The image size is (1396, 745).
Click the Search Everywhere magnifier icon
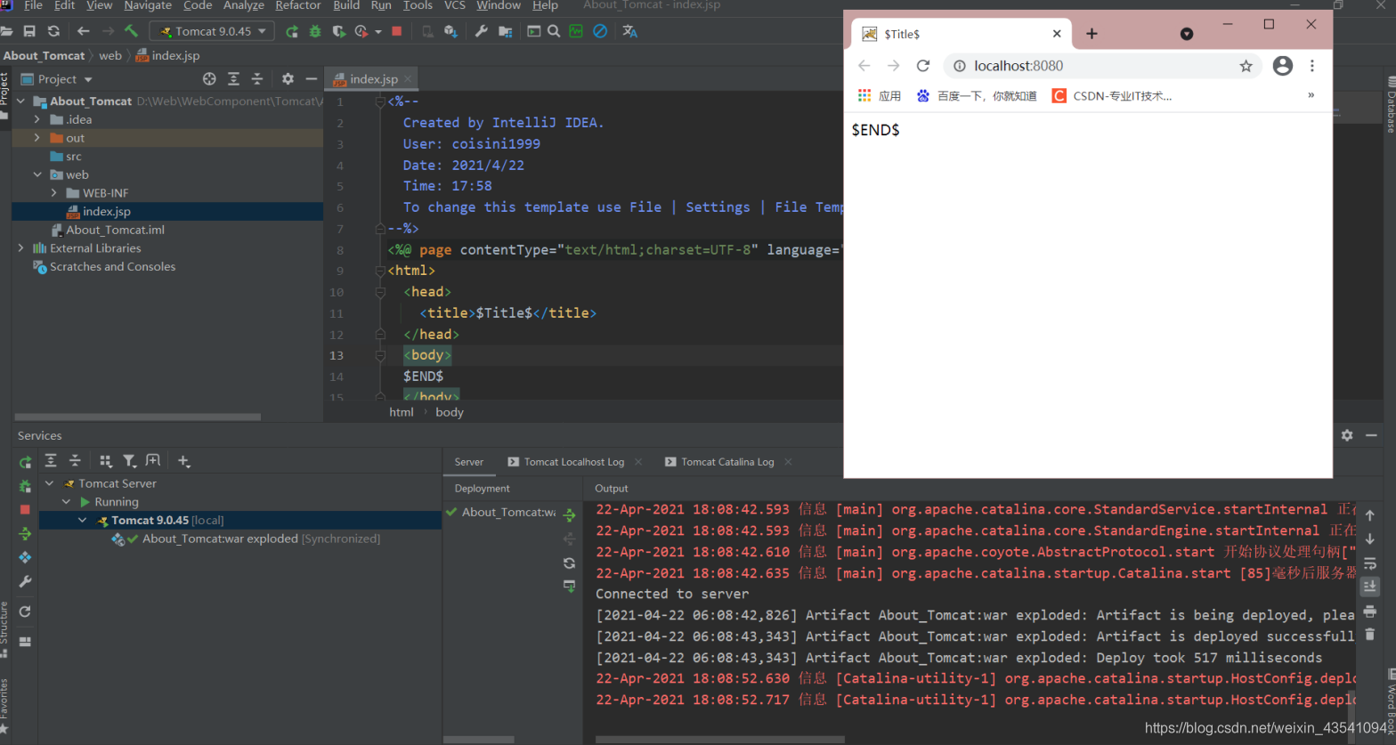[x=554, y=31]
